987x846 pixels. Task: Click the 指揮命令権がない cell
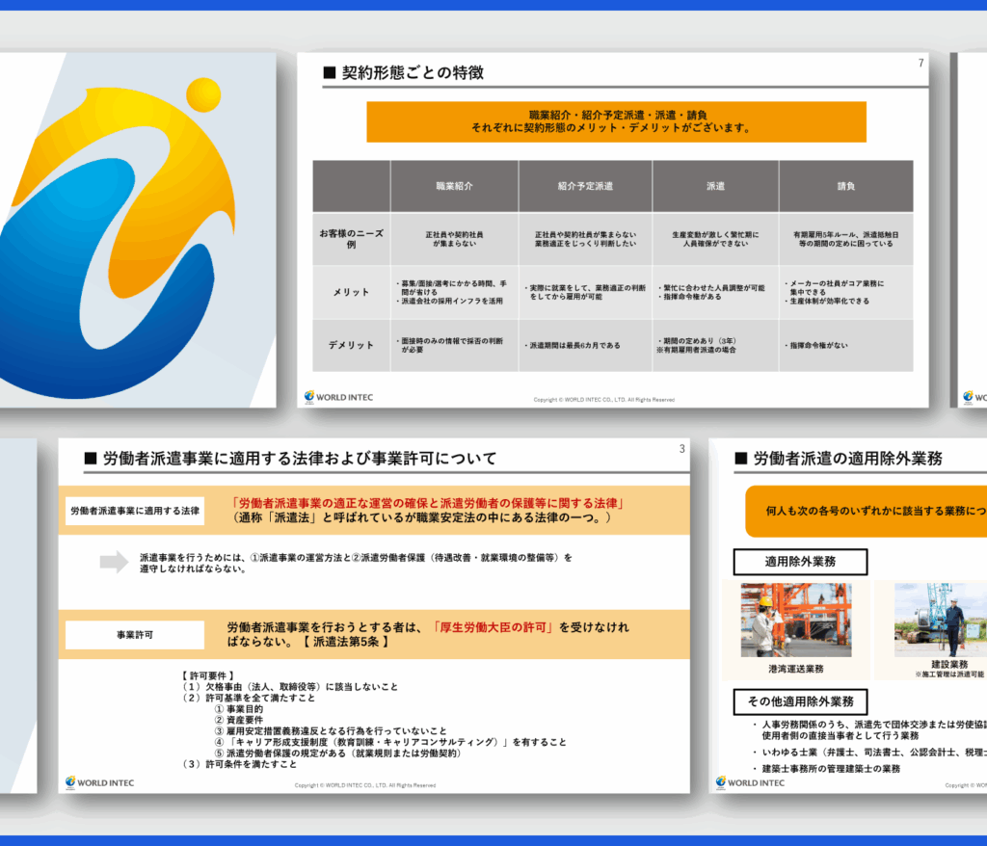coord(846,345)
